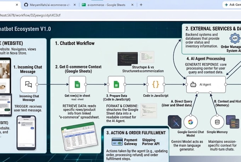This screenshot has height=162, width=241.
Task: Close the GitHub browser tab
Action: (74, 5)
